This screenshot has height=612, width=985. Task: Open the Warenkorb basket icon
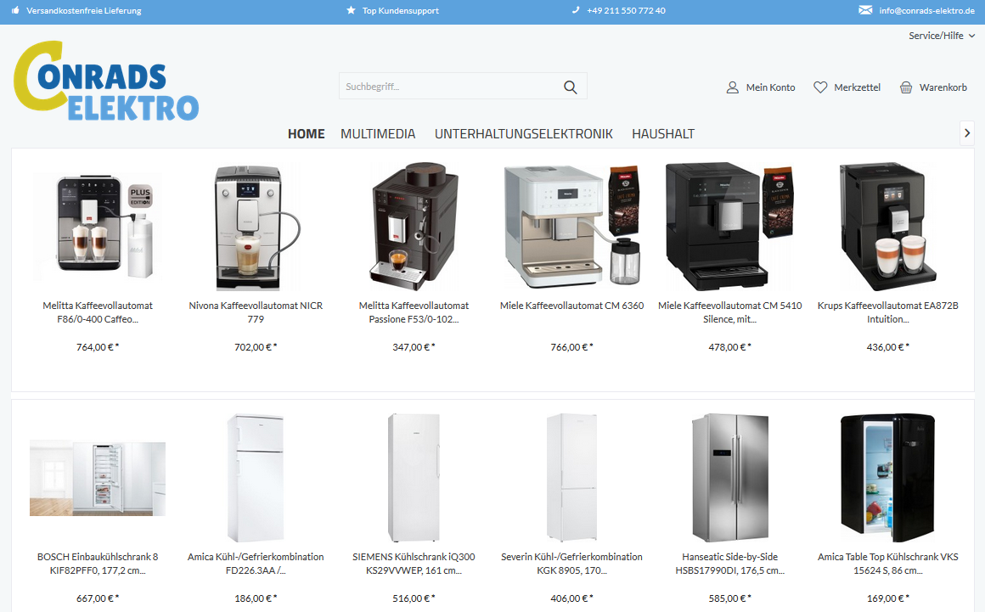906,87
